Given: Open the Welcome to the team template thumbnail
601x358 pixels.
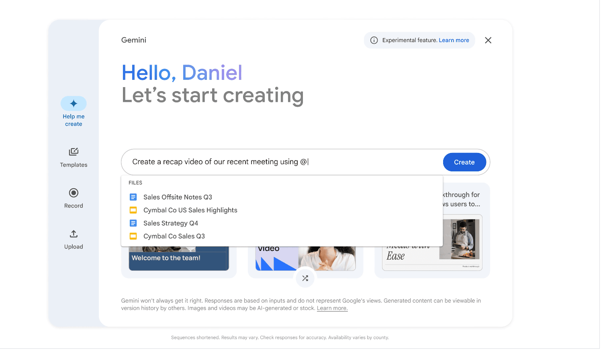Looking at the screenshot, I should click(179, 258).
